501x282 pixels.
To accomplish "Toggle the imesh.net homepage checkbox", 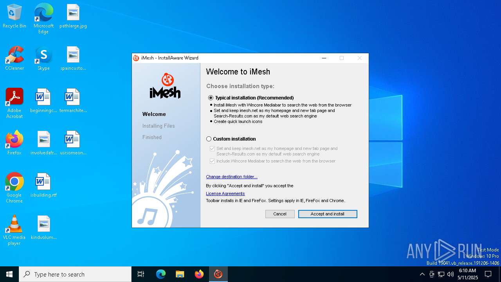I will (213, 149).
